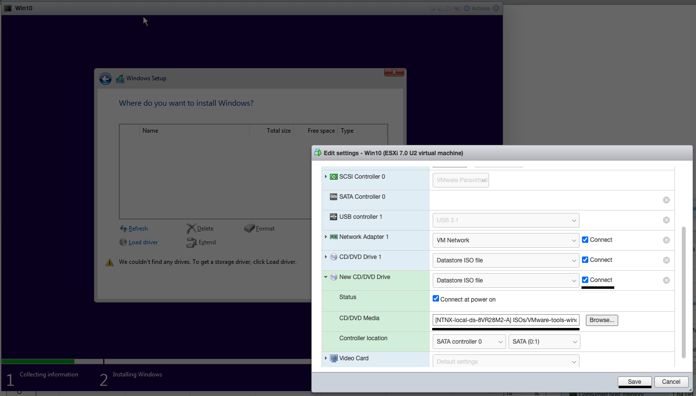696x396 pixels.
Task: Open the SATA controller 0 dropdown
Action: (x=469, y=342)
